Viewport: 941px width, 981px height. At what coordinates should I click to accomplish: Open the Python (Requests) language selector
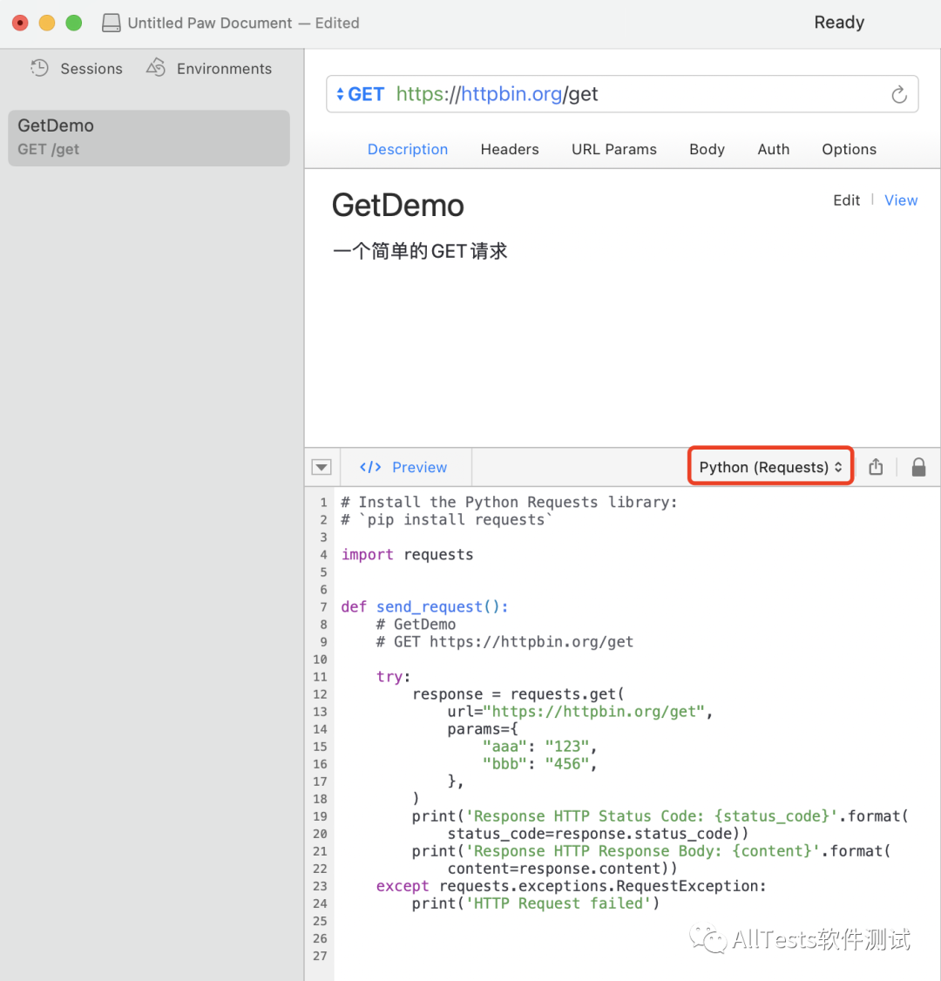click(x=770, y=467)
